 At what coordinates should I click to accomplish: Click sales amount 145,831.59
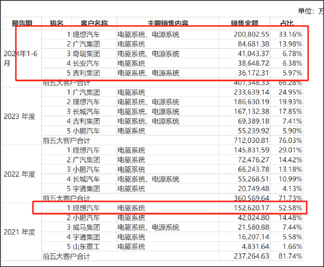coord(252,150)
